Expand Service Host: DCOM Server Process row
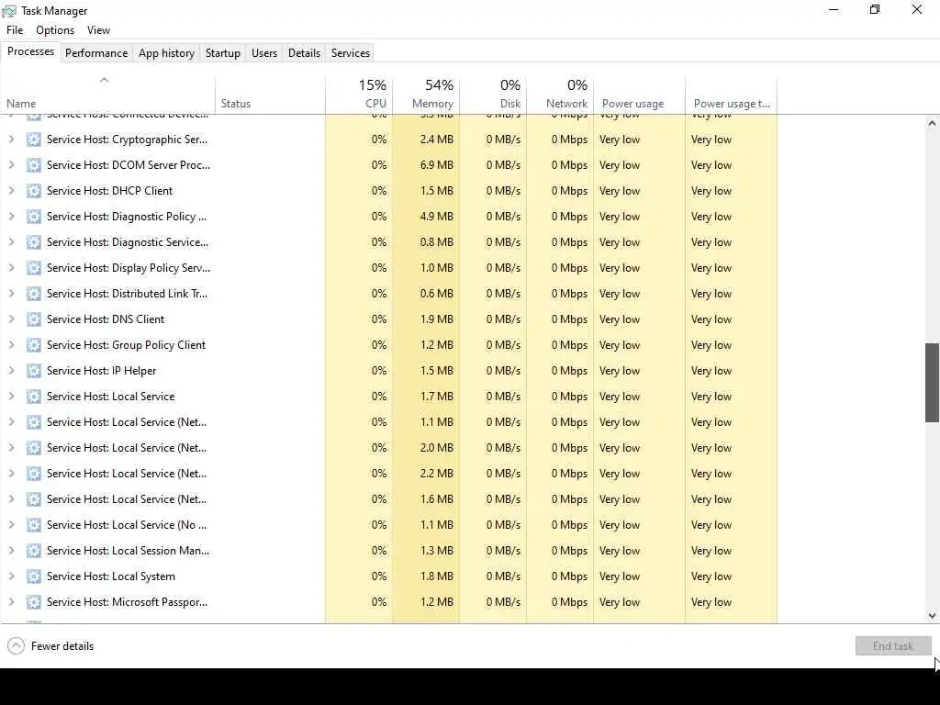 (11, 165)
